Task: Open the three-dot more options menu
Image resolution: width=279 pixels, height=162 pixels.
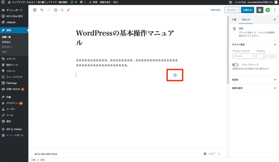Action: pos(275,10)
